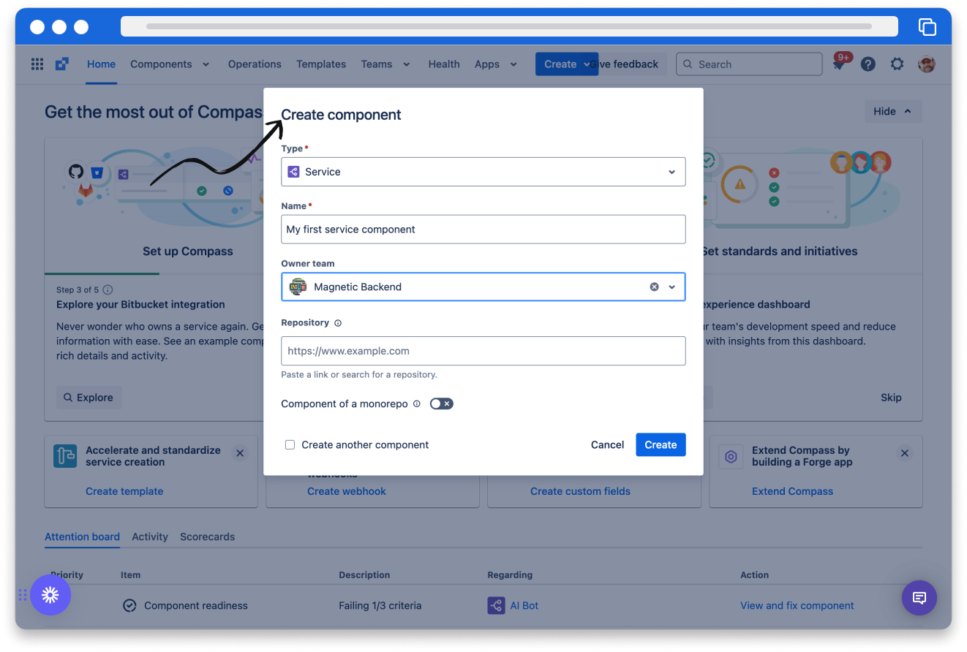The image size is (967, 652).
Task: Open the Health menu item
Action: (x=444, y=64)
